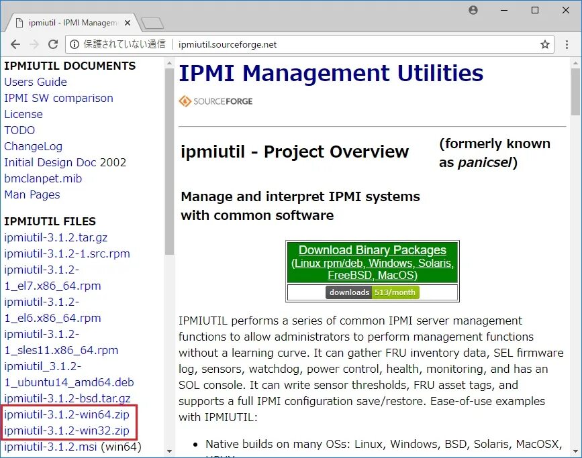
Task: Click the browser forward arrow
Action: coord(34,44)
